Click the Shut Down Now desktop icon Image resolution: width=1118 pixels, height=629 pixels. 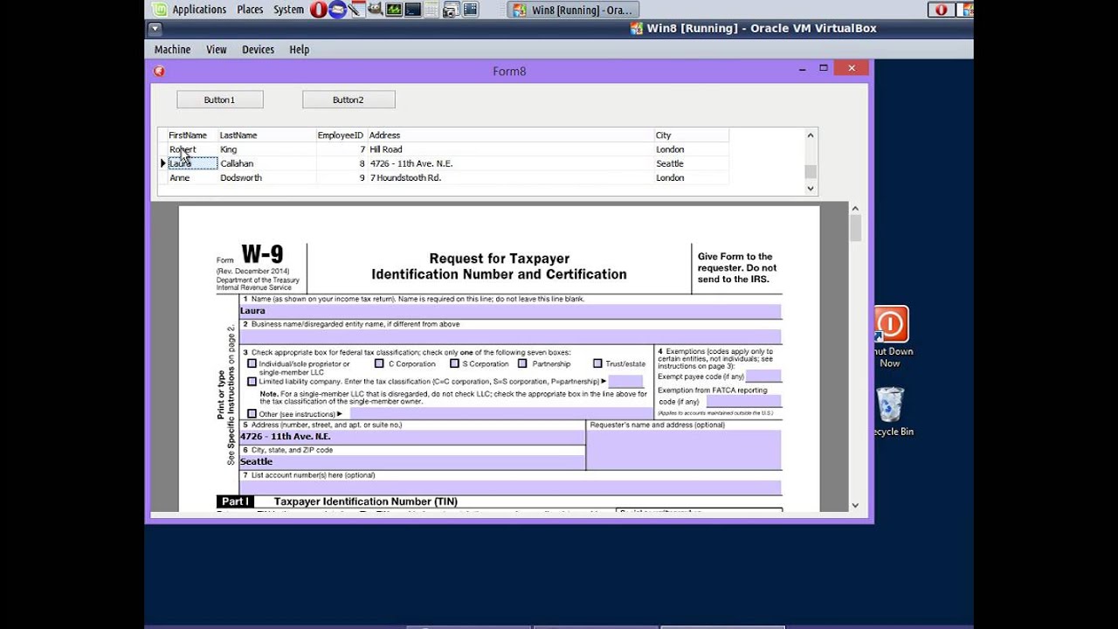890,337
